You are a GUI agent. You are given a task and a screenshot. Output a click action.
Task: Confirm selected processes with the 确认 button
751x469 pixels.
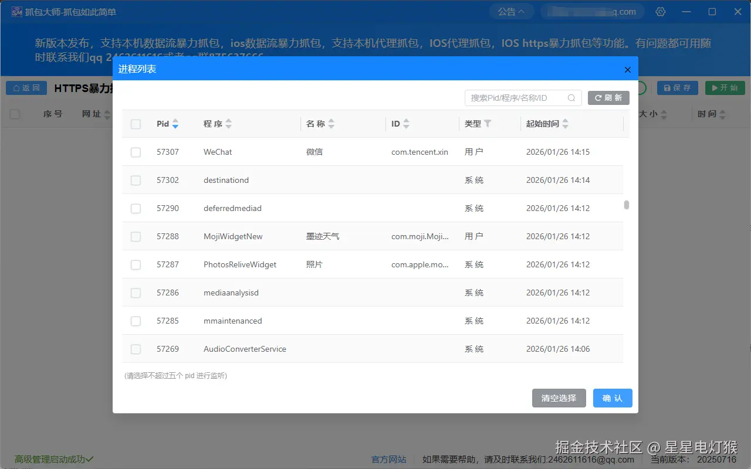coord(613,398)
